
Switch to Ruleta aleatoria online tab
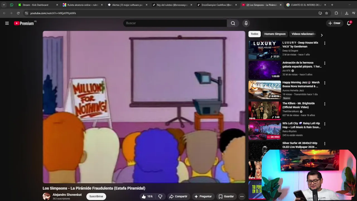click(x=83, y=5)
